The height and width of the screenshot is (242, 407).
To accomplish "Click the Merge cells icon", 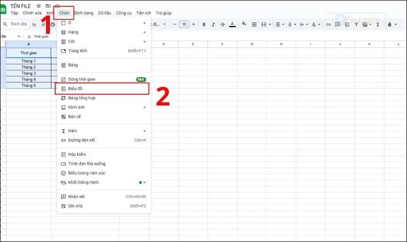I will pos(264,24).
